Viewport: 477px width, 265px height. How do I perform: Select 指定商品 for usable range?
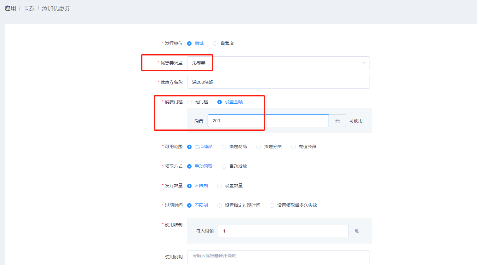pyautogui.click(x=224, y=147)
